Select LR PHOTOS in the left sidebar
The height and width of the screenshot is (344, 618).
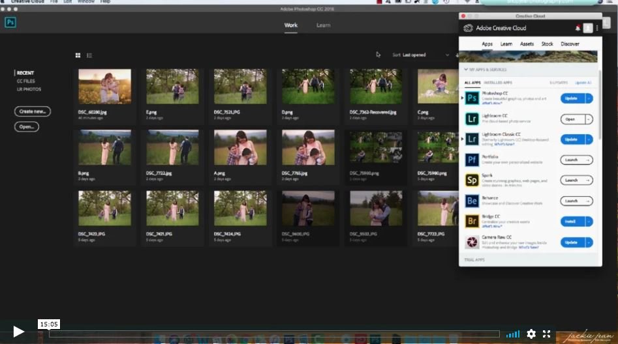[29, 89]
